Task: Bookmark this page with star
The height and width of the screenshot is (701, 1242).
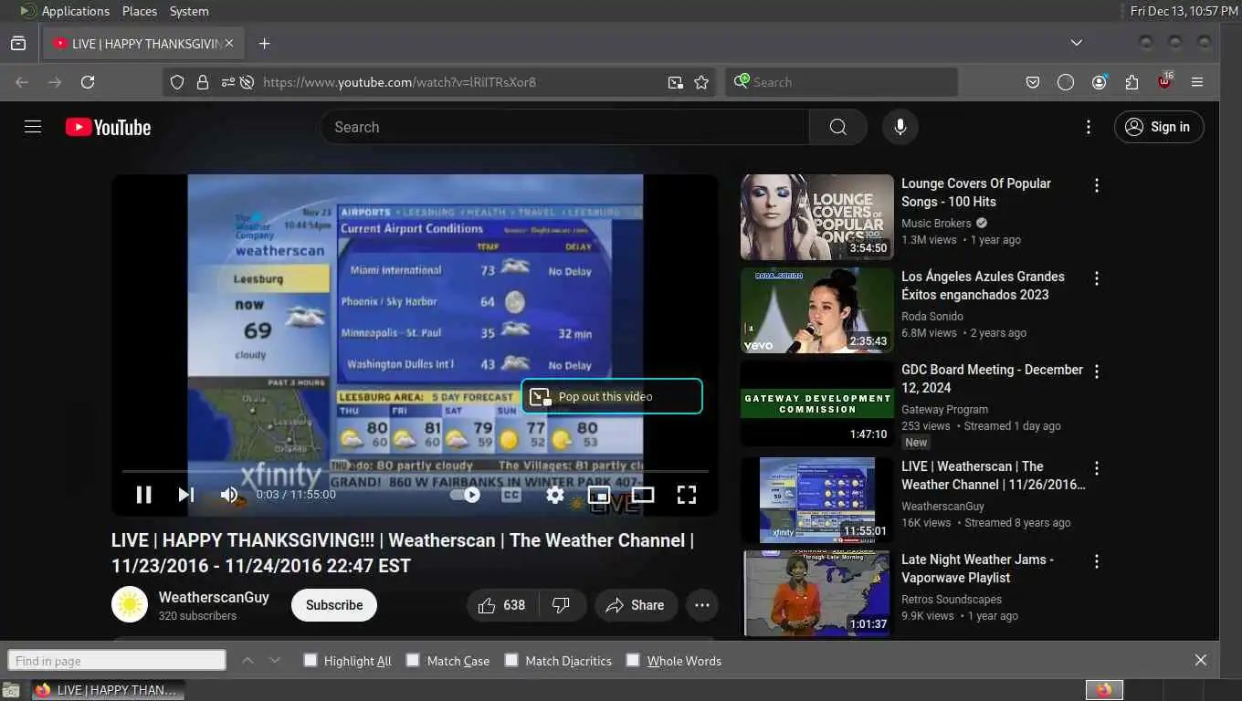Action: (x=701, y=82)
